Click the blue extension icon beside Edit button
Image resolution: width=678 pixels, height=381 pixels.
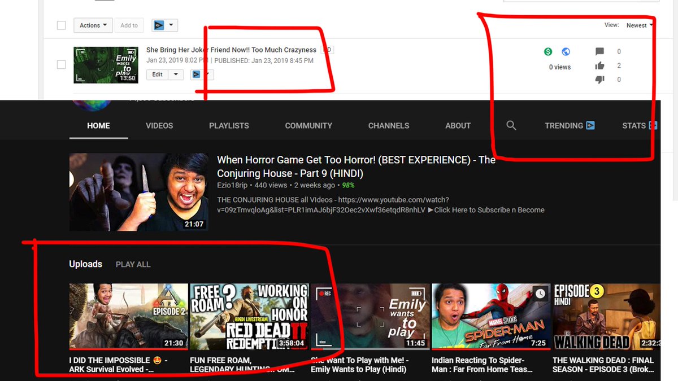[x=196, y=74]
